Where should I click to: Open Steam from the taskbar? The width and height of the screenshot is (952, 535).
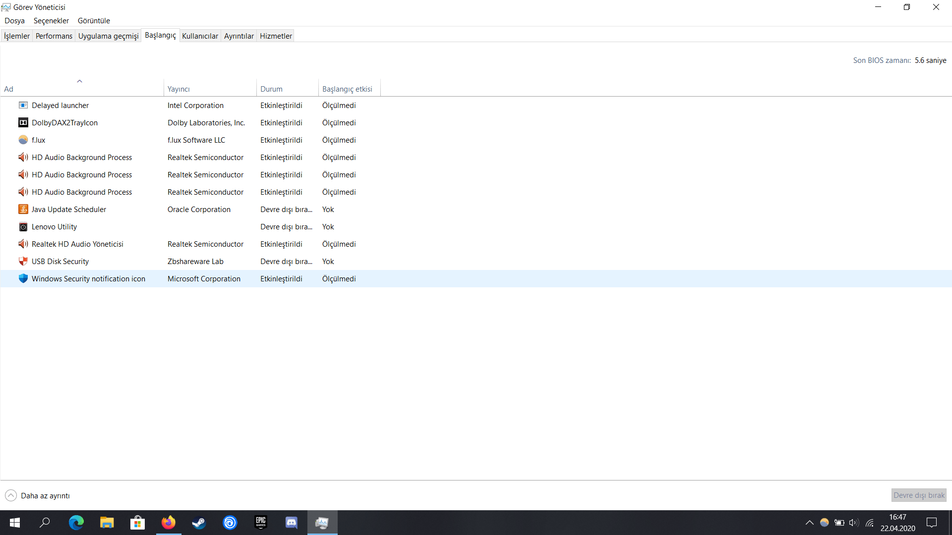[x=199, y=523]
